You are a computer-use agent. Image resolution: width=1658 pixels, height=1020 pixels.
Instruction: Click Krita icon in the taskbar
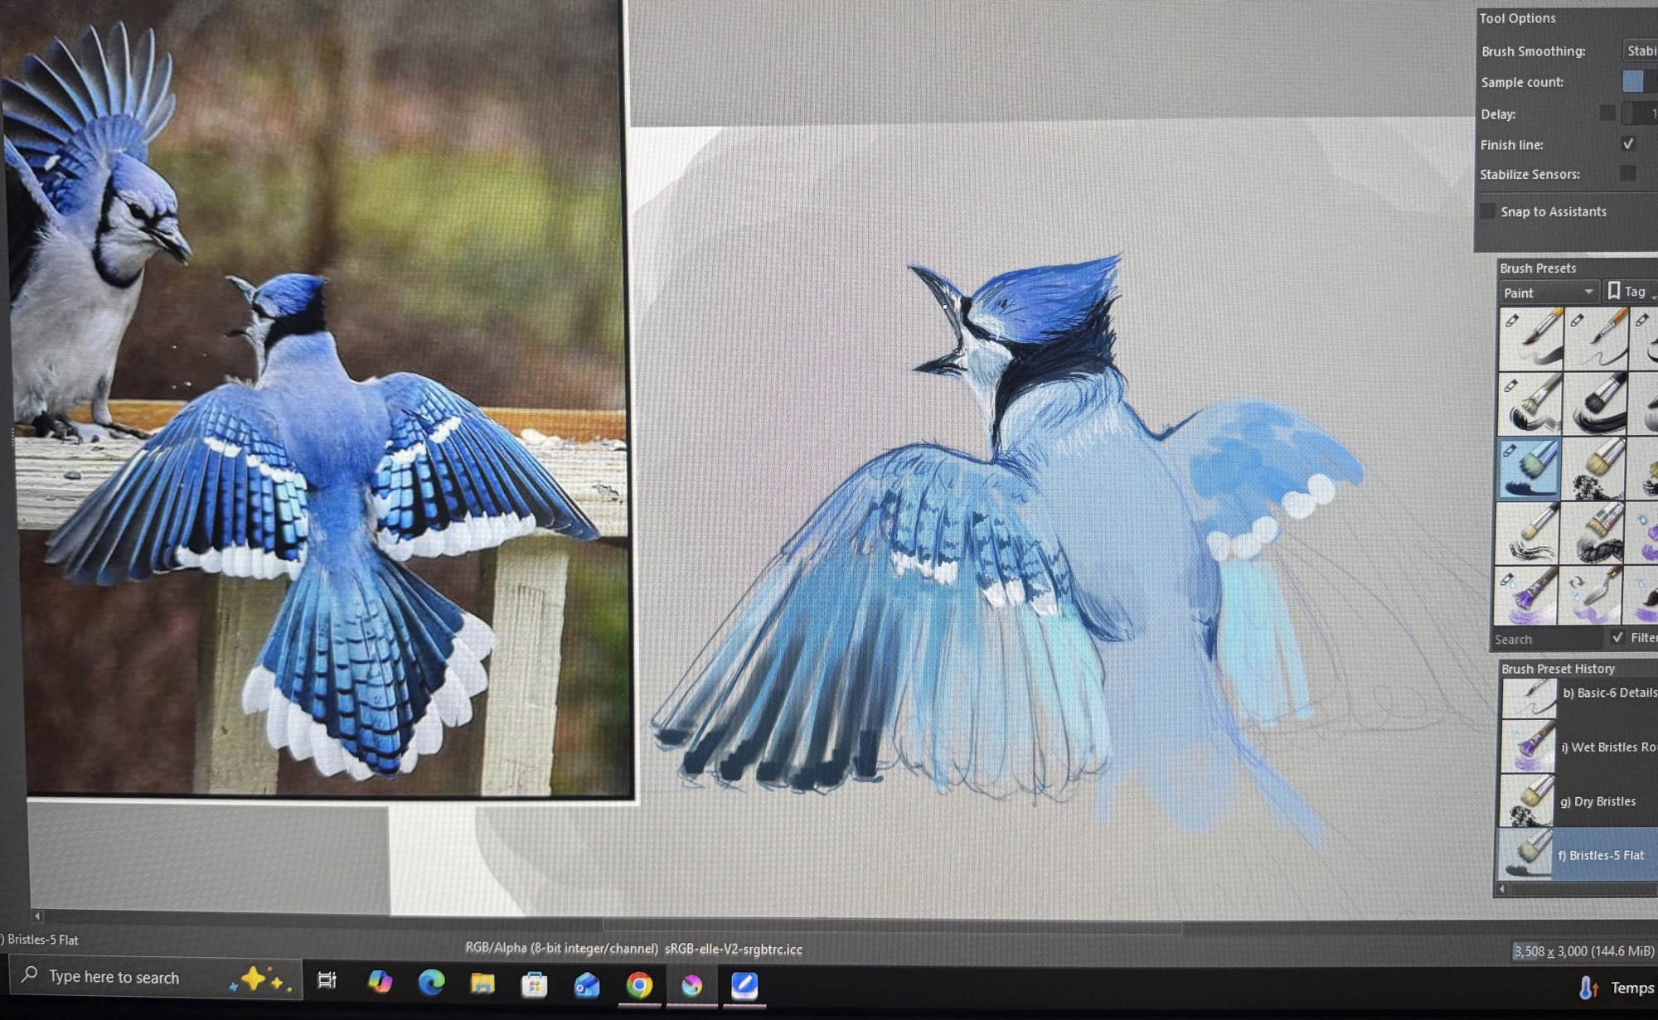point(691,984)
